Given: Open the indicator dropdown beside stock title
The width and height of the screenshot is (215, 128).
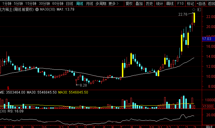Looking at the screenshot, I should coord(37,9).
